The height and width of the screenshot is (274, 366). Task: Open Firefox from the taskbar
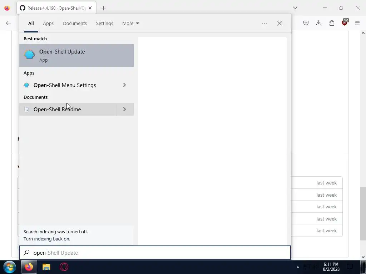[x=29, y=267]
